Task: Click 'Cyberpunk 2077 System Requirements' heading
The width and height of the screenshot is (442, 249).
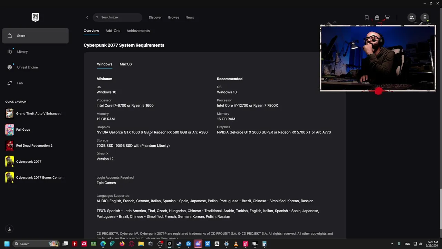Action: pyautogui.click(x=124, y=45)
